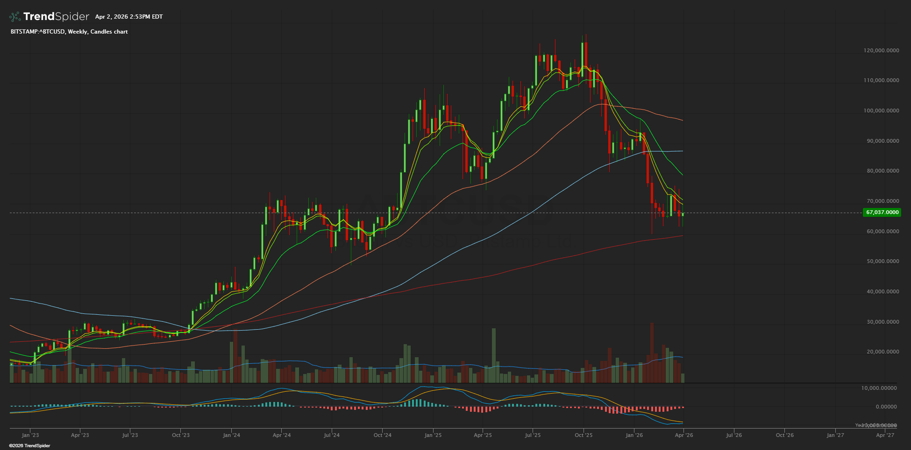This screenshot has height=450, width=911.
Task: Select the Oct '23 time axis marker
Action: click(x=181, y=435)
